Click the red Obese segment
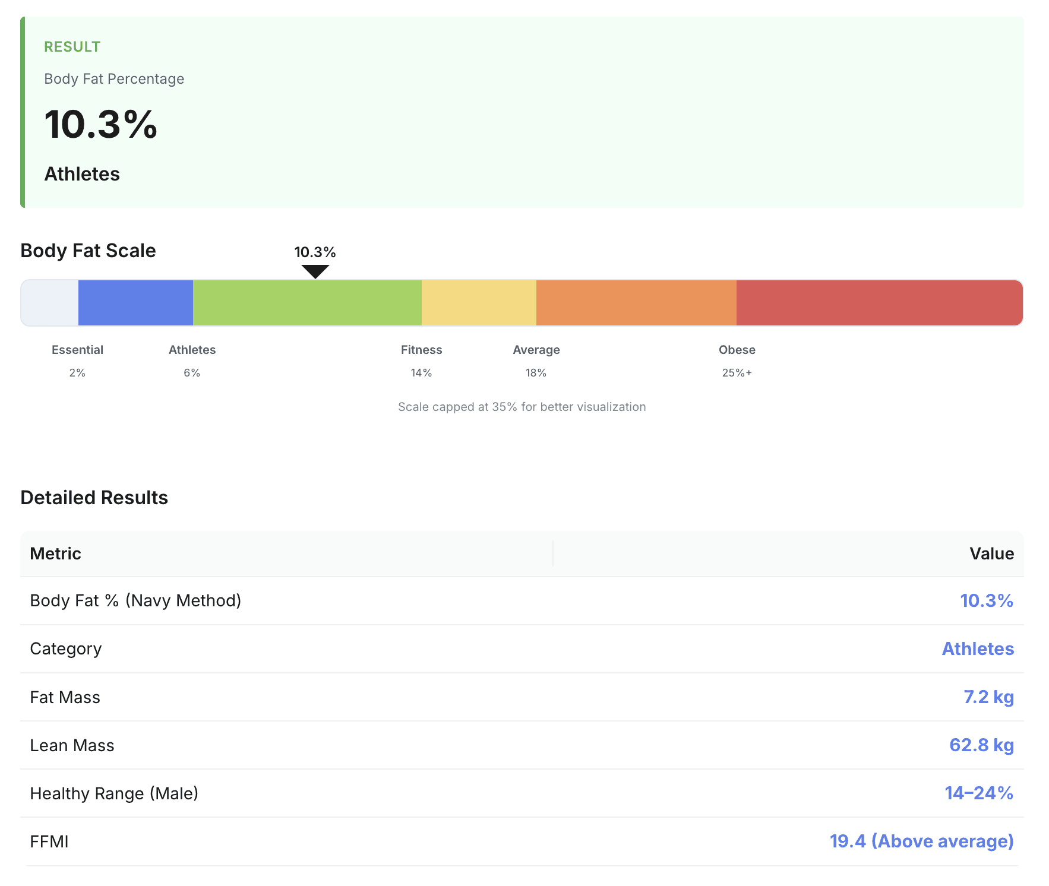 [x=879, y=303]
